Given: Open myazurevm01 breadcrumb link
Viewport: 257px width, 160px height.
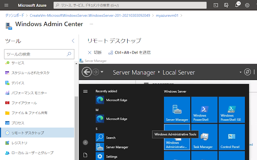Looking at the screenshot, I should pos(167,16).
